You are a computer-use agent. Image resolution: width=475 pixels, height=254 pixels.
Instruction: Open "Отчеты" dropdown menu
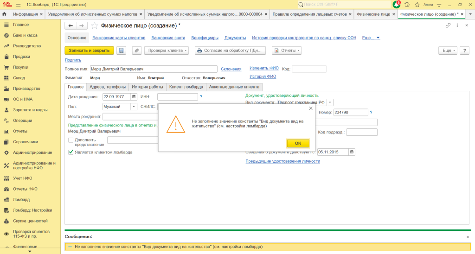pyautogui.click(x=287, y=51)
